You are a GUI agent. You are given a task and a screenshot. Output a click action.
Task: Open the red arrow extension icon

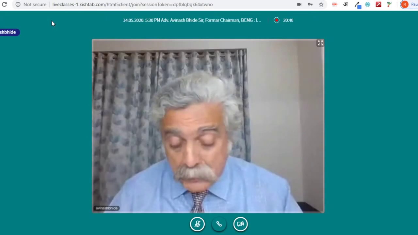[x=378, y=5]
